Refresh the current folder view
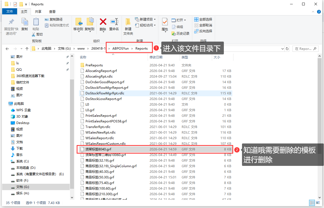The height and width of the screenshot is (208, 324). click(x=287, y=49)
